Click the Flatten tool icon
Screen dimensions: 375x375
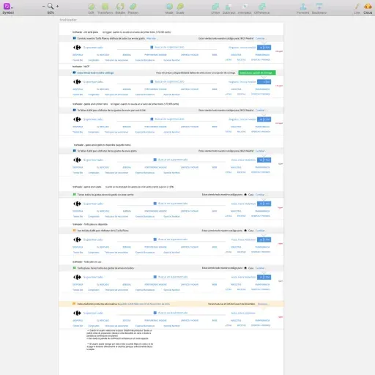point(133,7)
